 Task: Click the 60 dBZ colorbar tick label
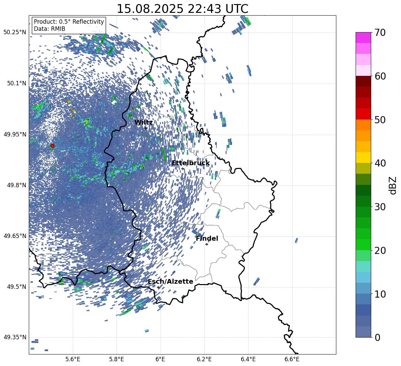[x=380, y=76]
